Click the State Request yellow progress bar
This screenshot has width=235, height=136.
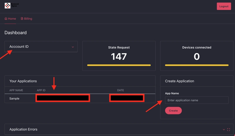point(119,65)
